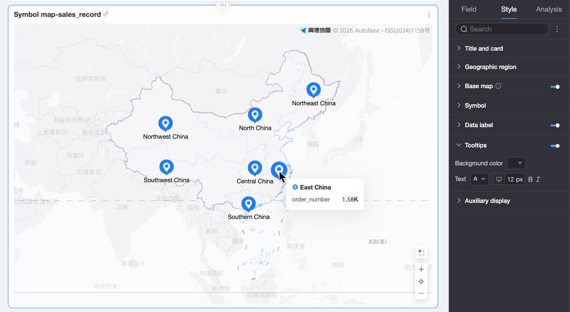Click the Southern China label text
570x312 pixels.
249,217
